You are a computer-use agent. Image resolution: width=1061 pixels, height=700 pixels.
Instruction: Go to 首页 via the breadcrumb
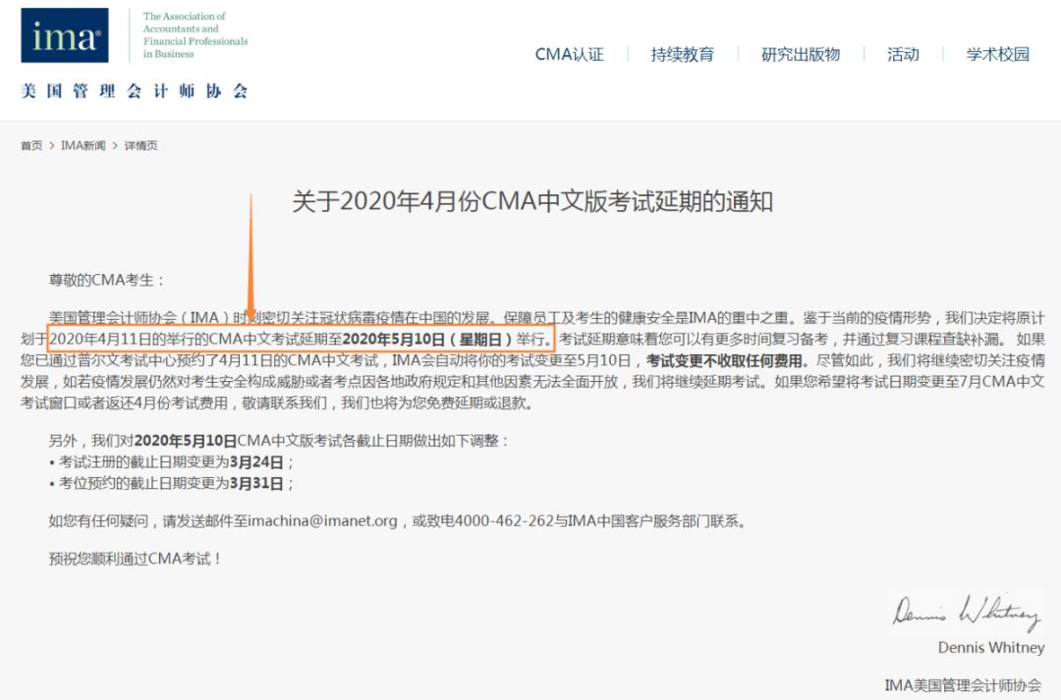(31, 145)
